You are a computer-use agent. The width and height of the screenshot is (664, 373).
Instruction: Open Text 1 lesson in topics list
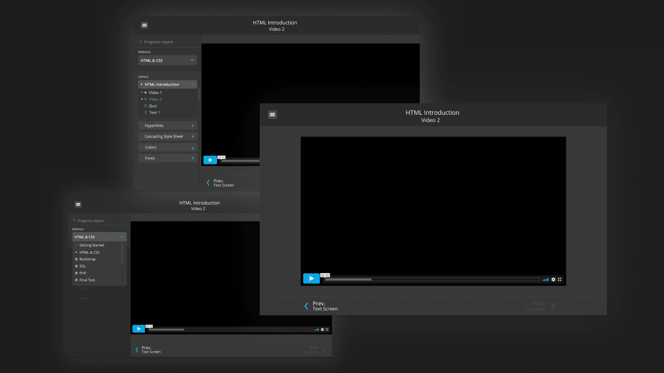pyautogui.click(x=154, y=113)
